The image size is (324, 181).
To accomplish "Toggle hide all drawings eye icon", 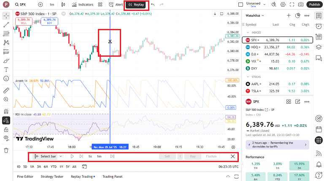I will [6, 138].
